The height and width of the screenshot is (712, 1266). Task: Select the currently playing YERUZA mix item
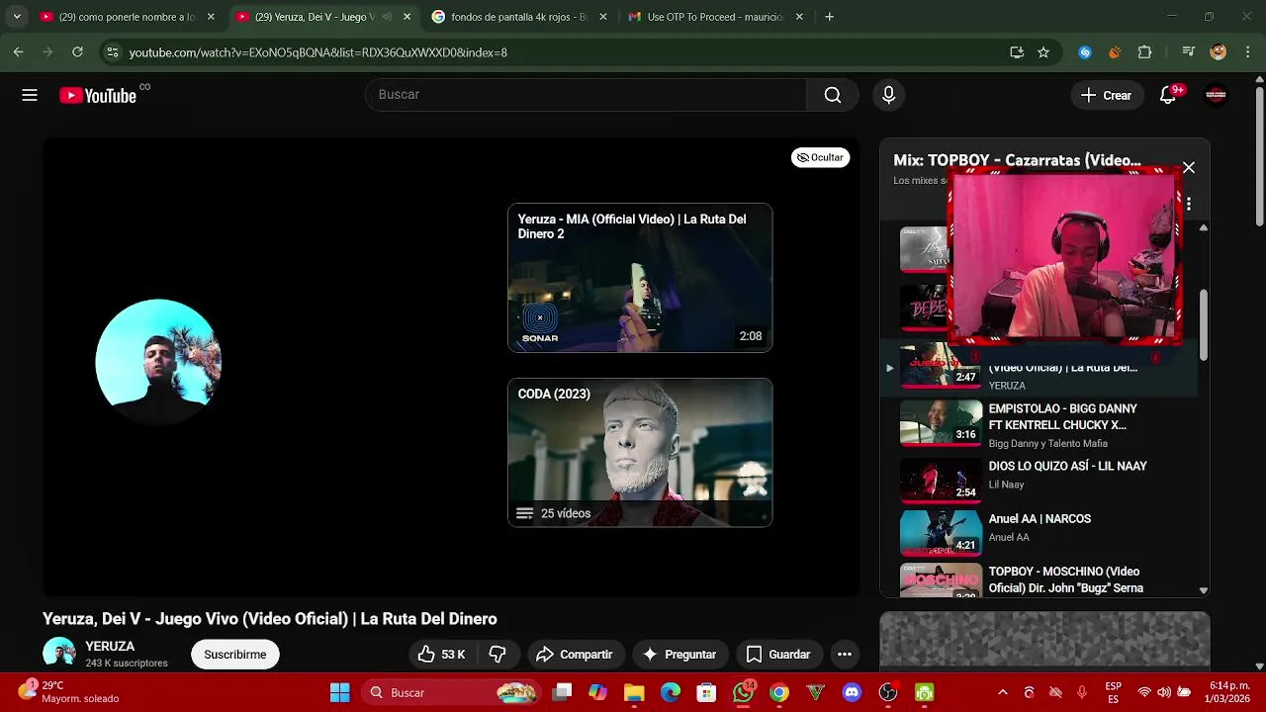click(x=1039, y=370)
